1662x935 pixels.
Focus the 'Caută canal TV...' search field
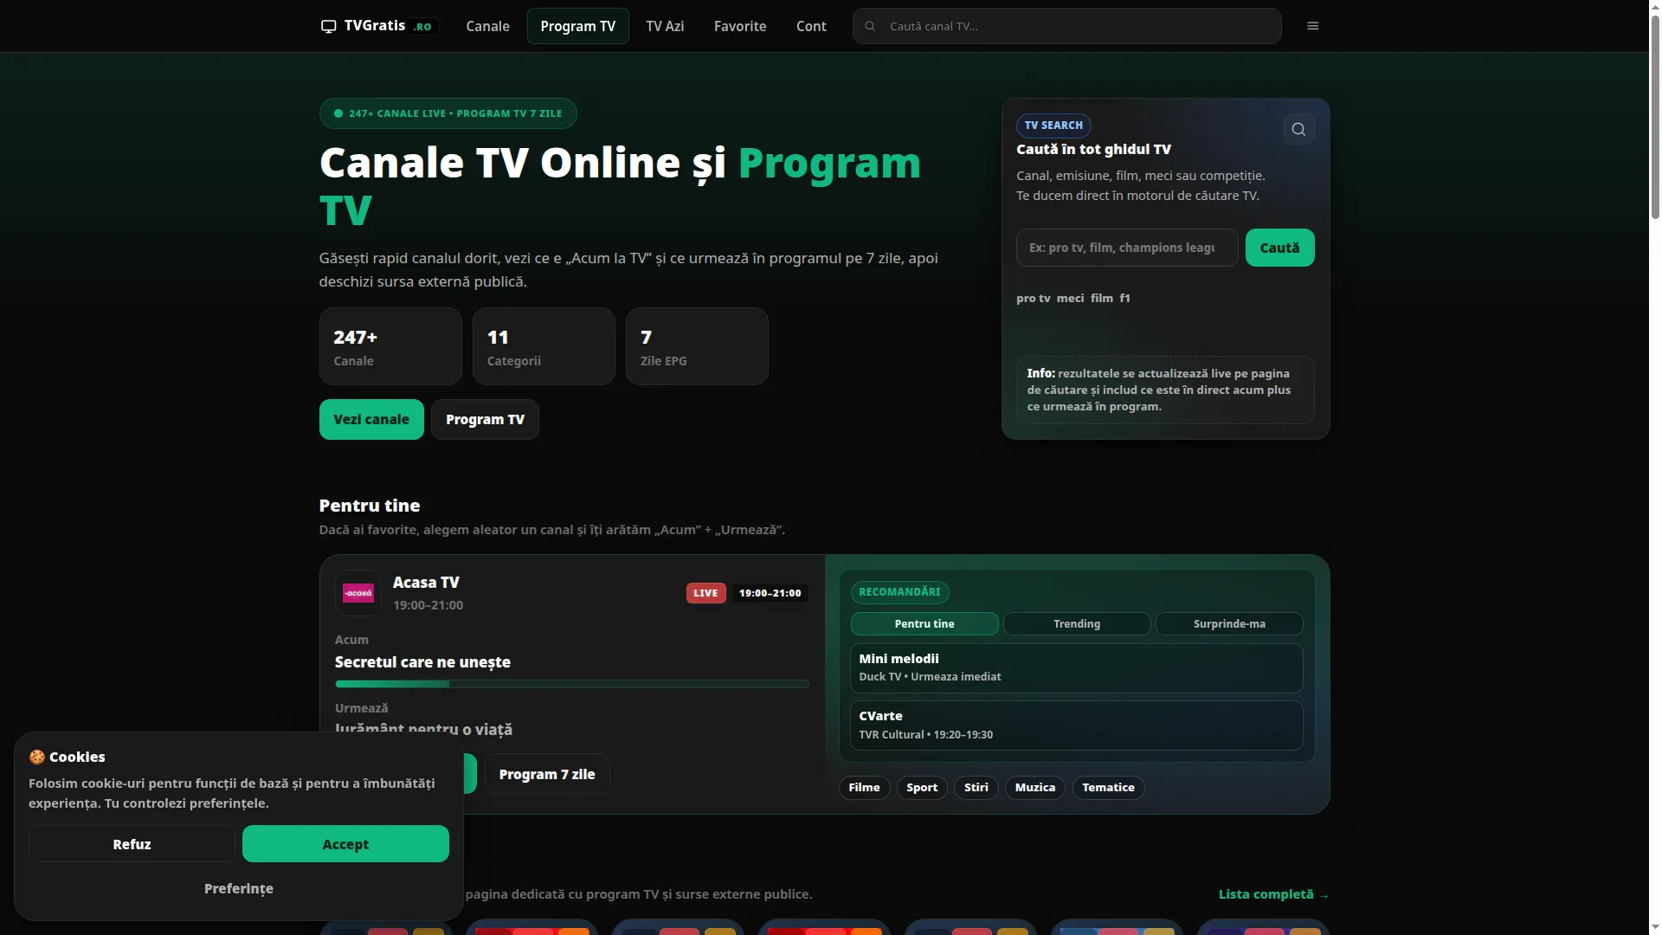1066,26
